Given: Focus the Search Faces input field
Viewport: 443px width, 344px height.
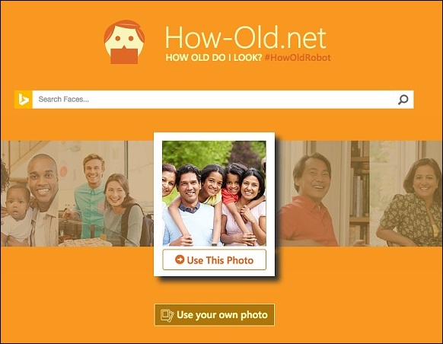Looking at the screenshot, I should click(212, 100).
